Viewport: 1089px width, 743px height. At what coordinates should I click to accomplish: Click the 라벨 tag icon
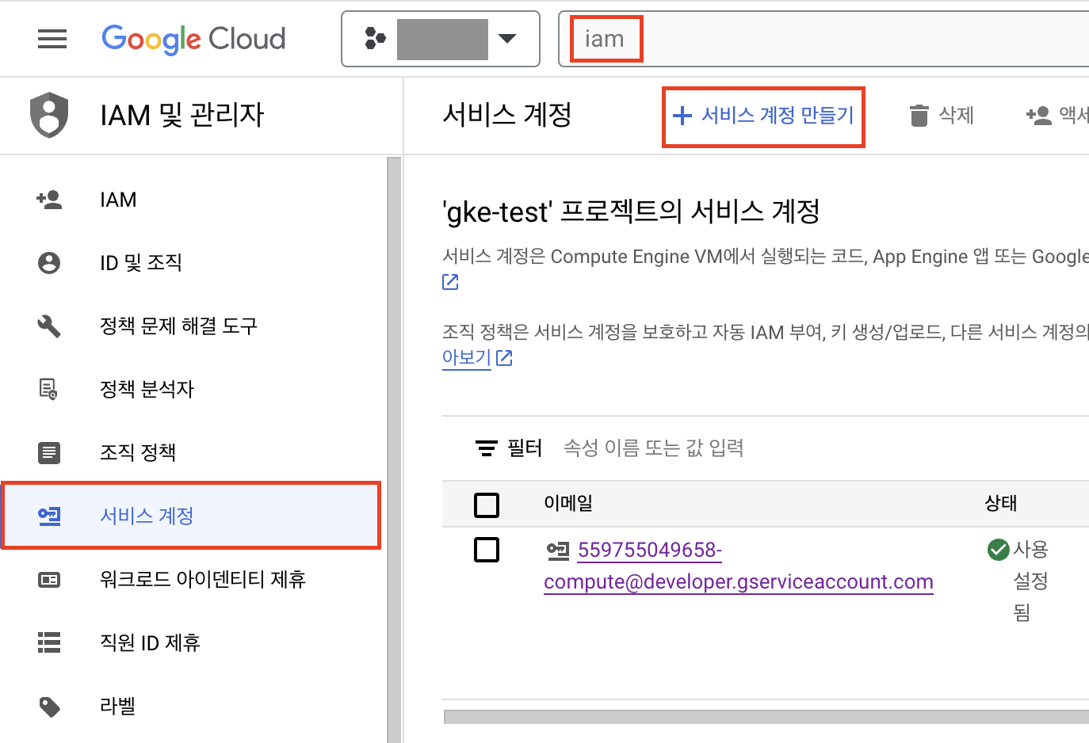(49, 707)
